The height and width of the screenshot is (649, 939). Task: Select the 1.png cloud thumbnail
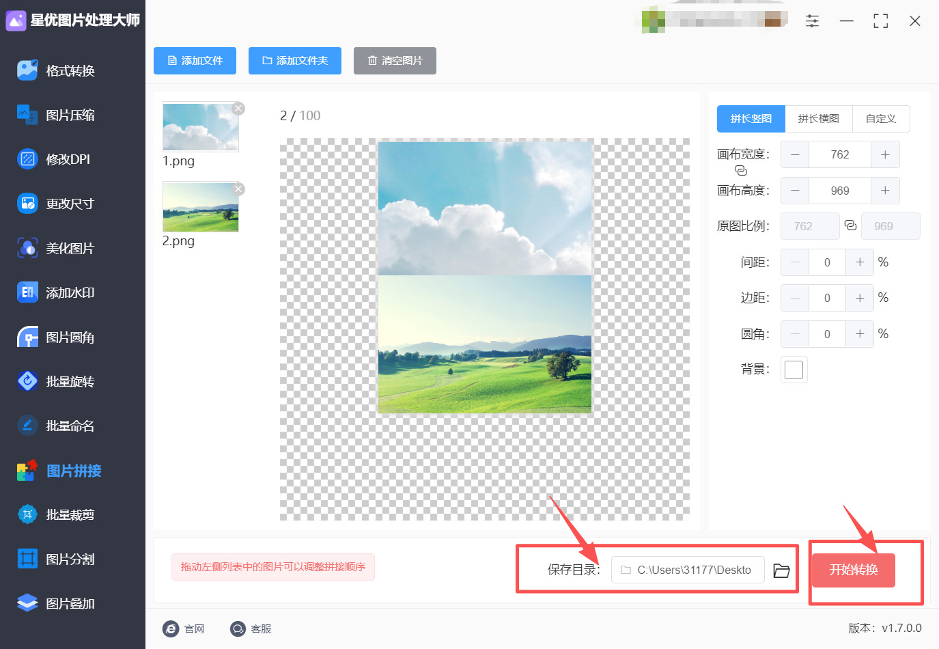point(201,127)
